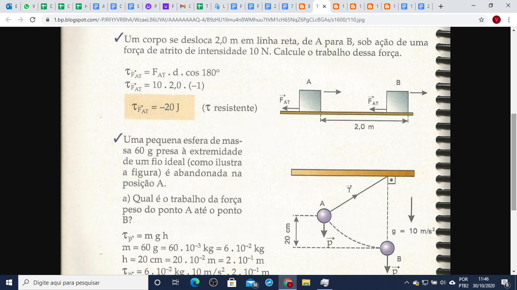The image size is (517, 290).
Task: Open the Chrome profile avatar menu
Action: click(497, 20)
